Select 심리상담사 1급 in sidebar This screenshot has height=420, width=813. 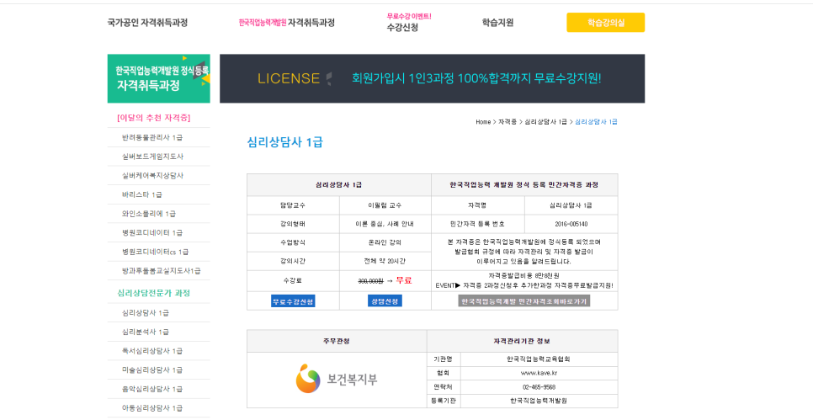point(145,313)
